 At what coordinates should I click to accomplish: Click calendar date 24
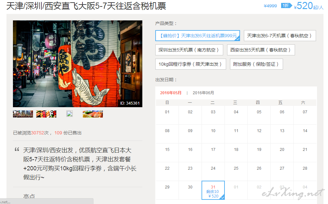213,168
